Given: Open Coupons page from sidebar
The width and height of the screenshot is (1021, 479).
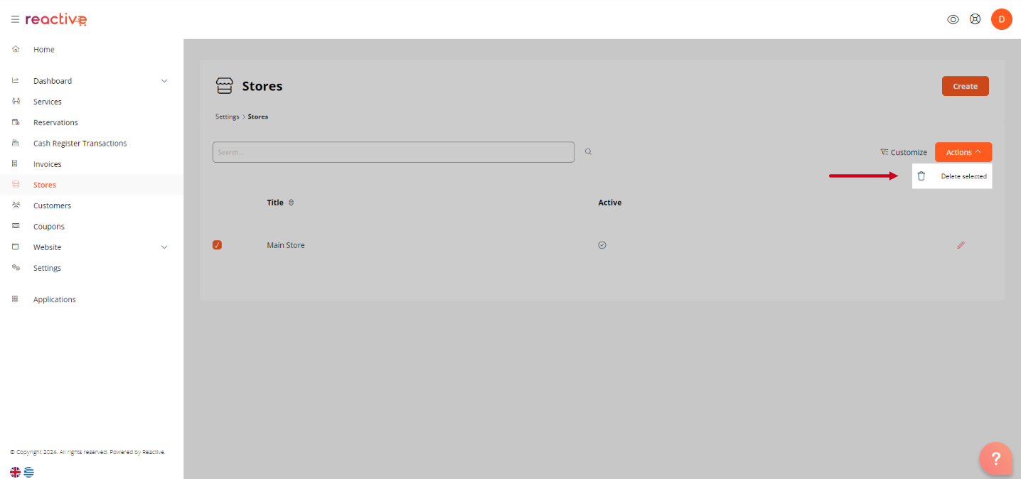Looking at the screenshot, I should [x=49, y=226].
